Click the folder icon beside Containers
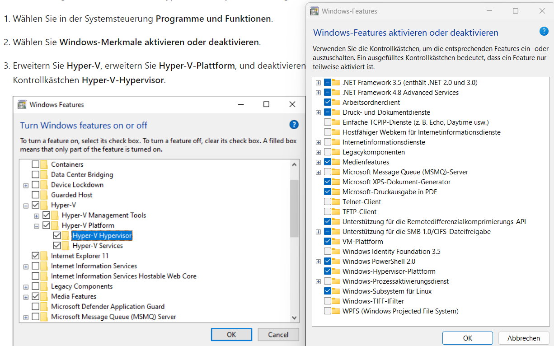The width and height of the screenshot is (554, 346). 44,164
